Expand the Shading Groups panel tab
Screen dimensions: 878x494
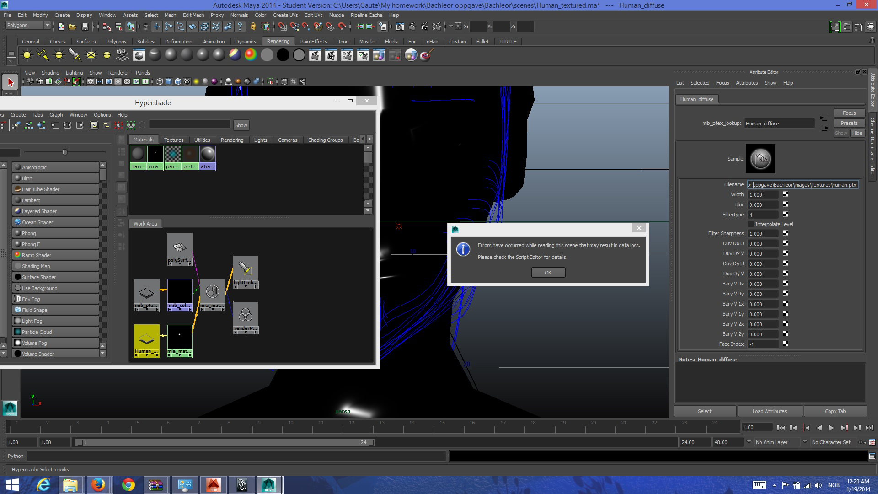pos(324,140)
